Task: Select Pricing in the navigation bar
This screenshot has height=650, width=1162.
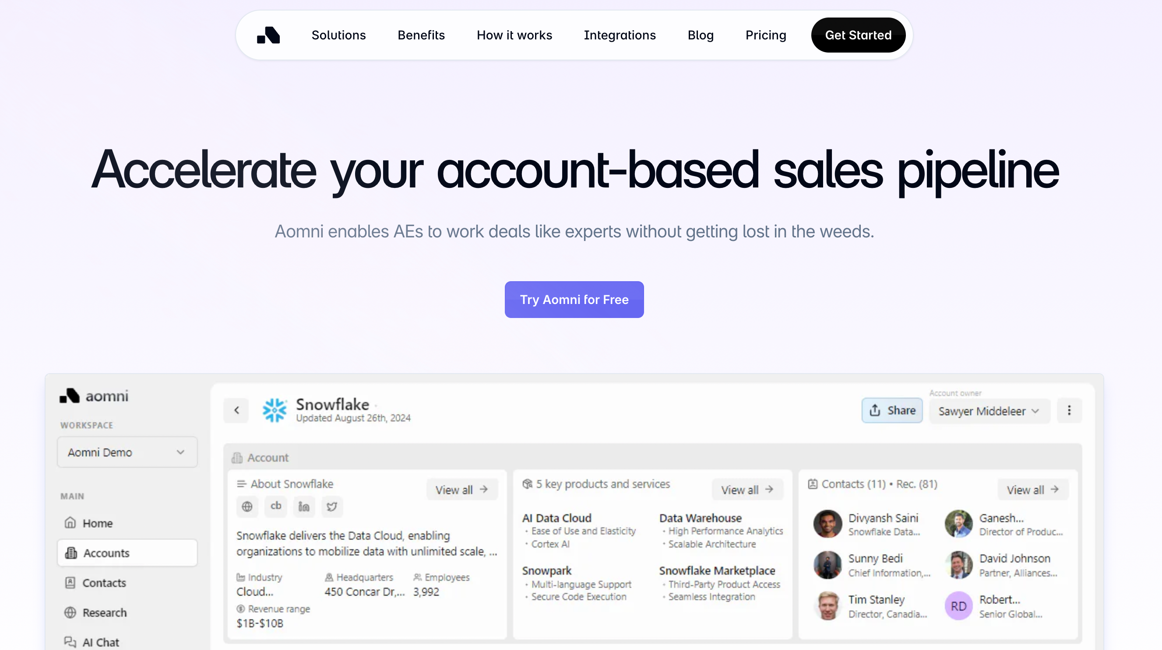Action: (x=765, y=35)
